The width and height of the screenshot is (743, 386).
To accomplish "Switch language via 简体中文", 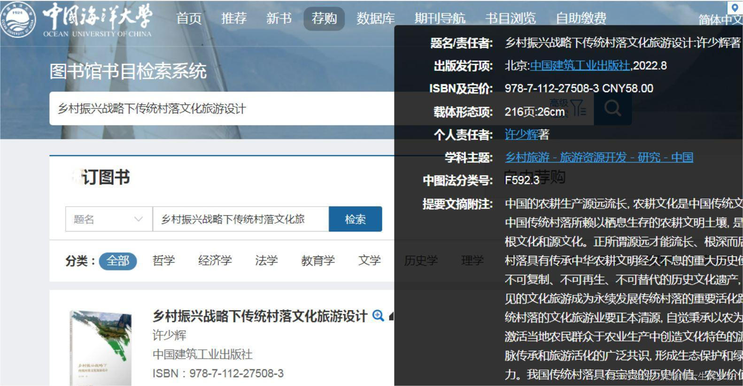I will pyautogui.click(x=720, y=20).
